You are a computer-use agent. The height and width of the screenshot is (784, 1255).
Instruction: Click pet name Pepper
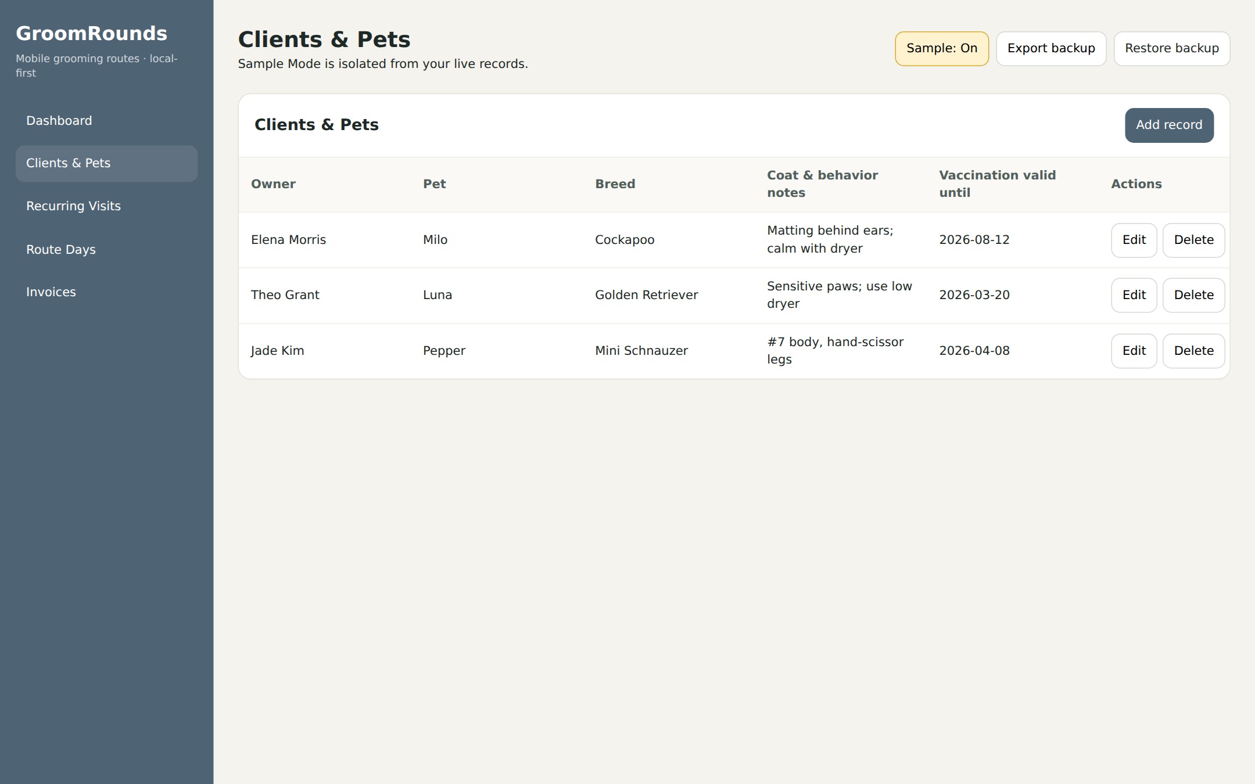pos(444,351)
